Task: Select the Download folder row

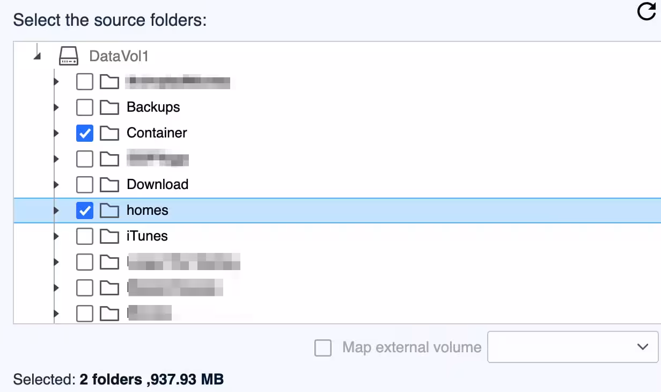Action: tap(157, 185)
